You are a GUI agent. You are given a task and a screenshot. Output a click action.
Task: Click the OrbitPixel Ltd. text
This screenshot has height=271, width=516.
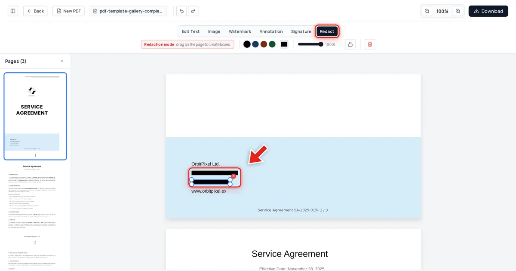(206, 164)
